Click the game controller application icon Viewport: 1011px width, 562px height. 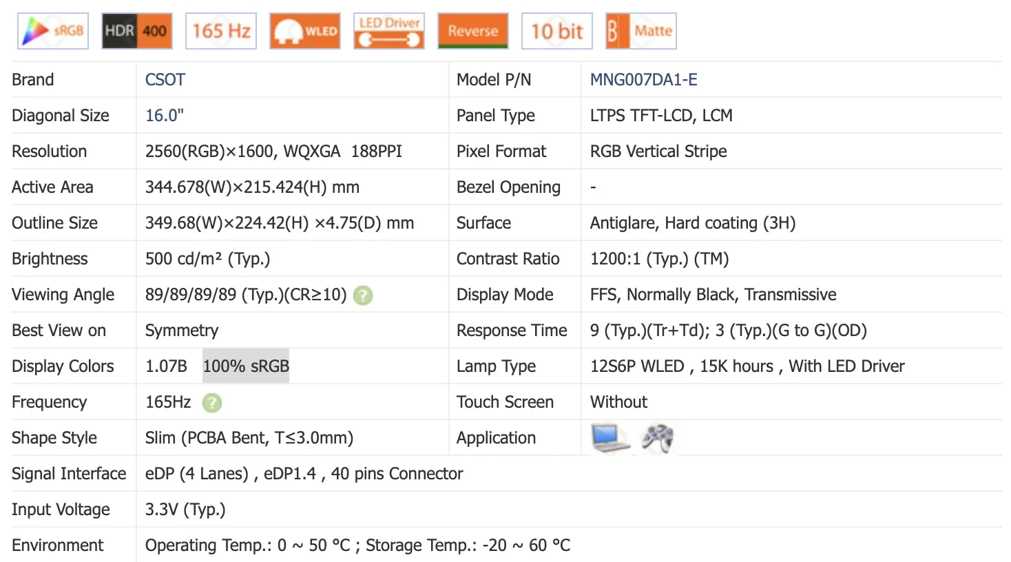pos(658,438)
